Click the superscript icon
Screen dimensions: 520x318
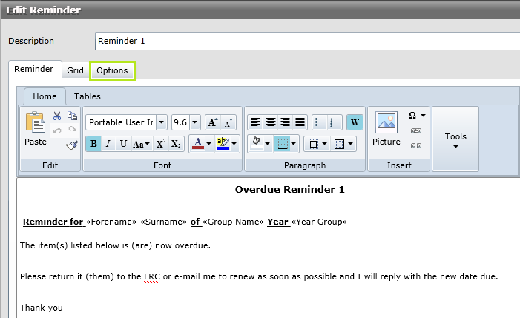160,144
